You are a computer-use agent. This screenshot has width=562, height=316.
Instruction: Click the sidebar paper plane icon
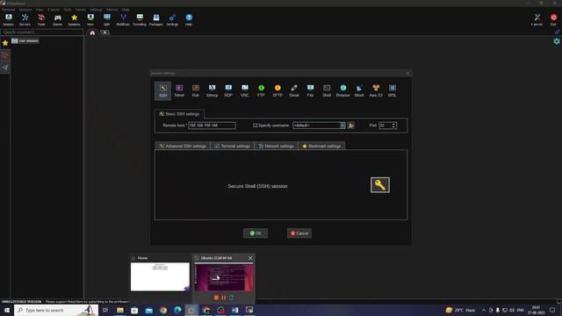tap(5, 67)
